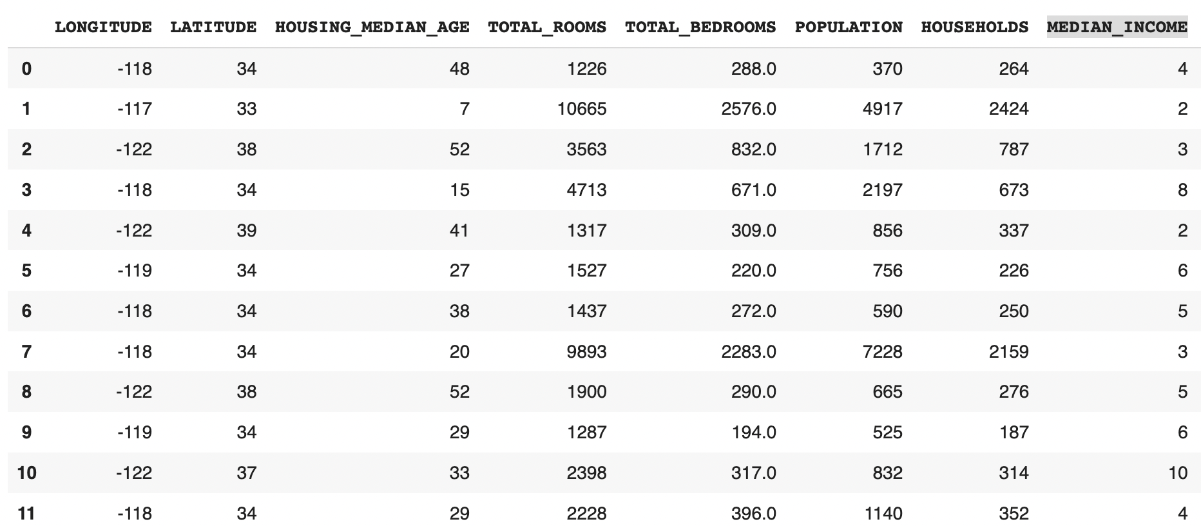This screenshot has height=526, width=1201.
Task: Click the TOTAL_BEDROOMS column header
Action: (x=700, y=27)
